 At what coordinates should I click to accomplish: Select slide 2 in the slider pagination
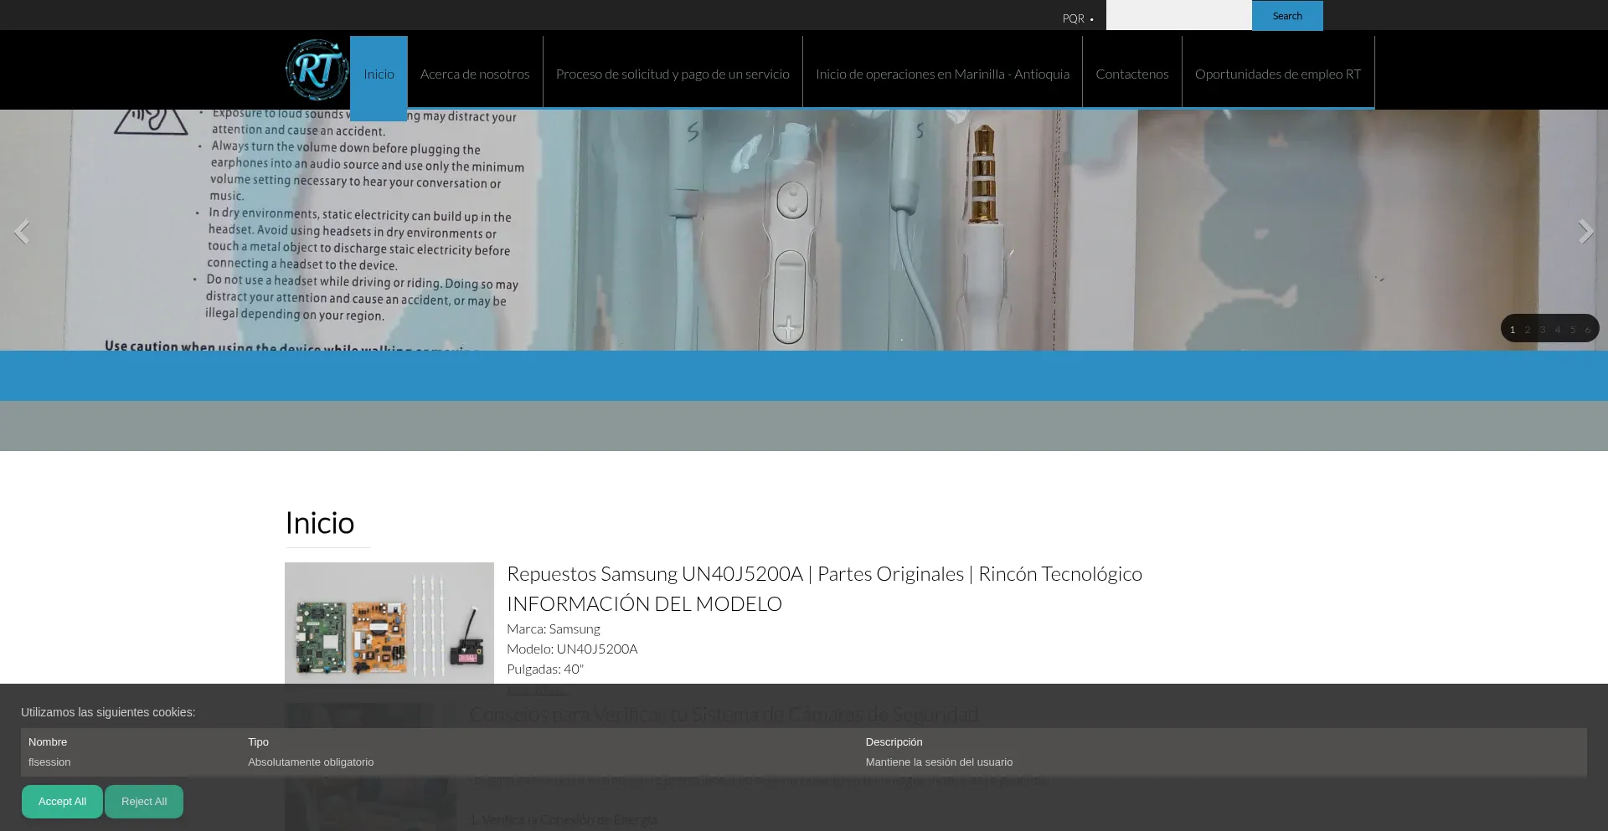[x=1528, y=330]
